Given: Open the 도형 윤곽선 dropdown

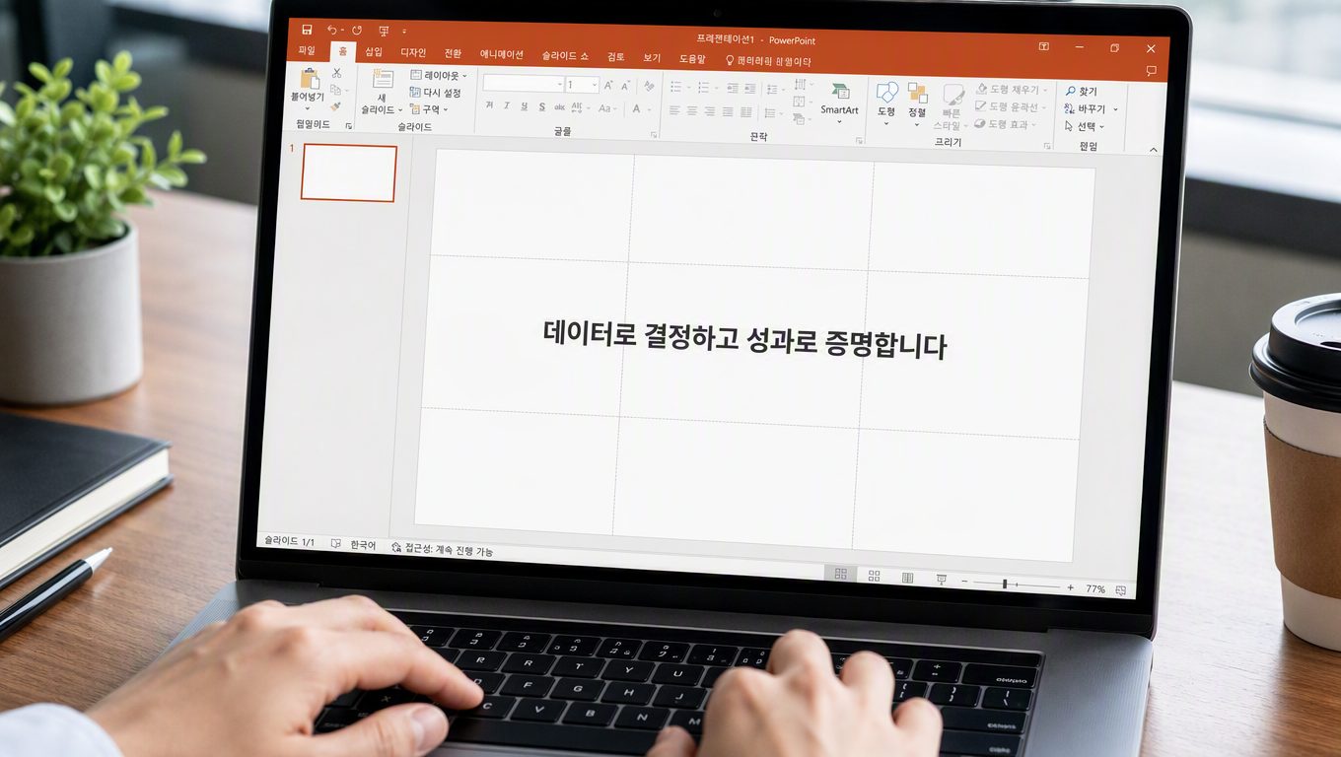Looking at the screenshot, I should [1013, 107].
